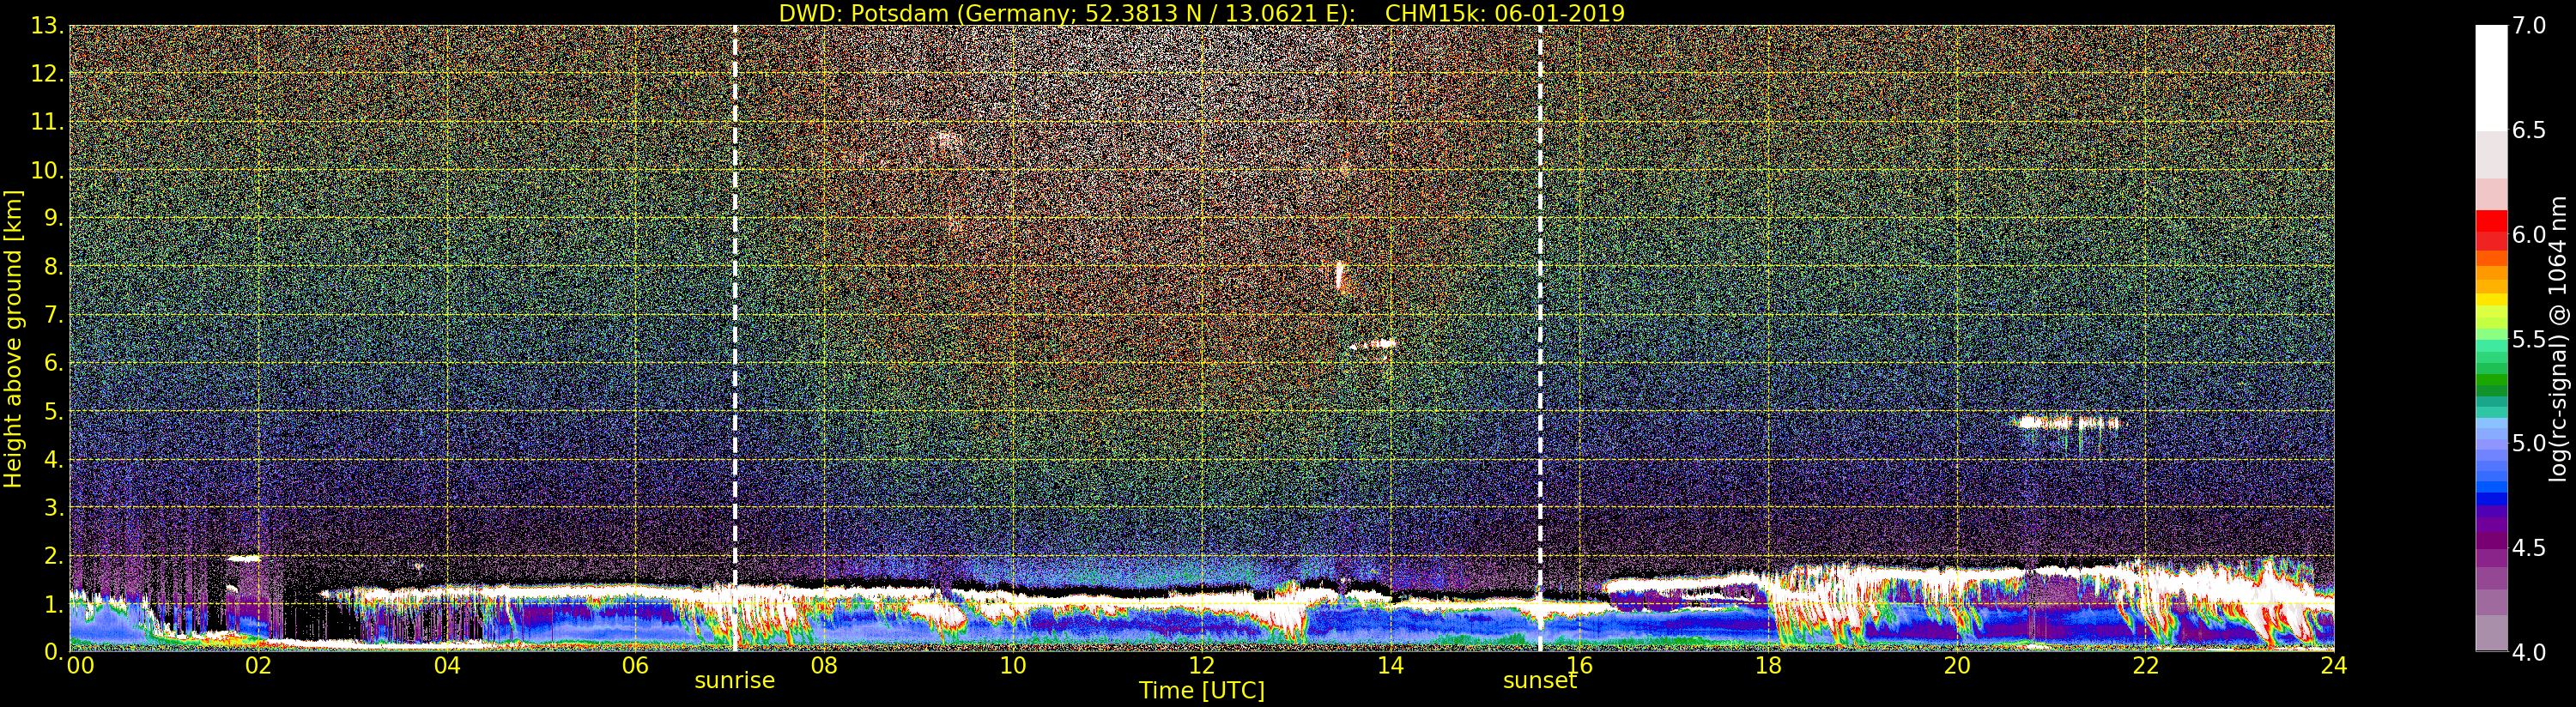Click the colorbar tick label '6.5'
This screenshot has width=2576, height=707.
pos(2529,130)
